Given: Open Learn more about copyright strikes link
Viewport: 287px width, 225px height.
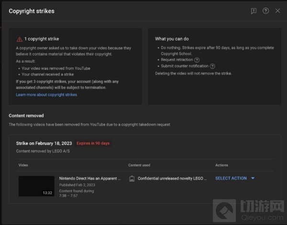Looking at the screenshot, I should tap(46, 95).
